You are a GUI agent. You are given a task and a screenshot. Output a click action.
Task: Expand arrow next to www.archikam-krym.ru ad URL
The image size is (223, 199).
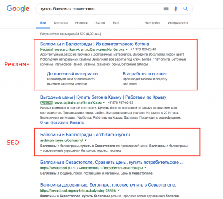127,49
